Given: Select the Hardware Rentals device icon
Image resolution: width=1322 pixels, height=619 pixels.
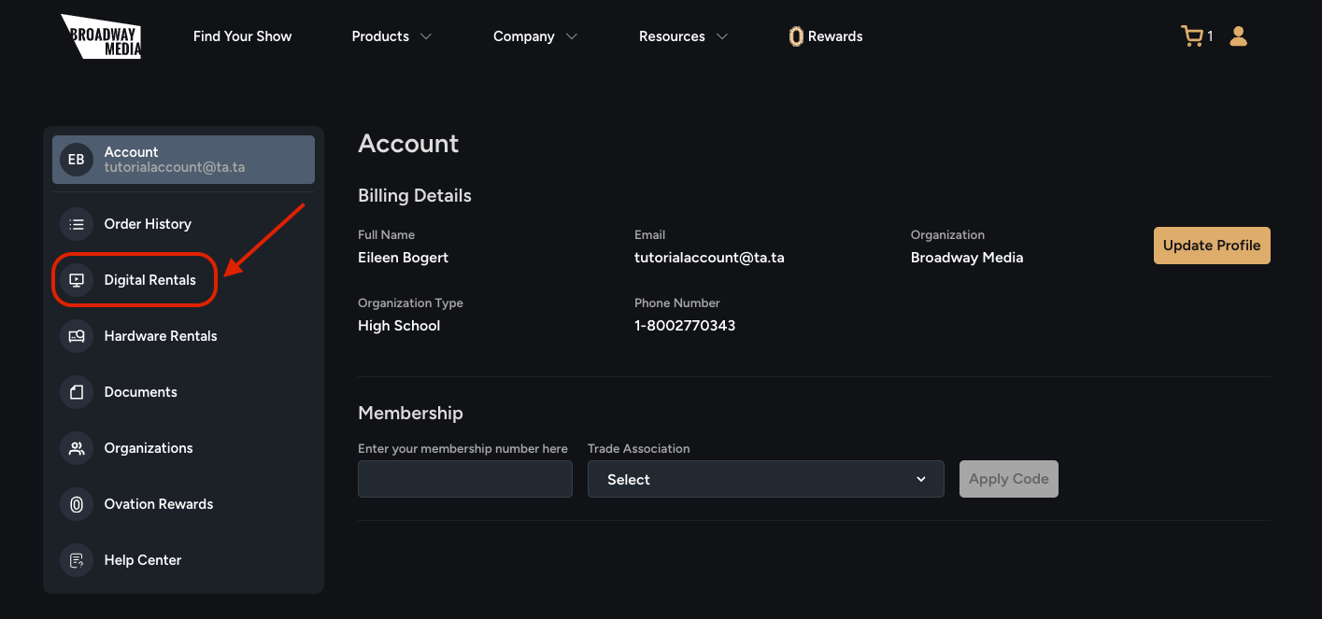Looking at the screenshot, I should coord(76,335).
